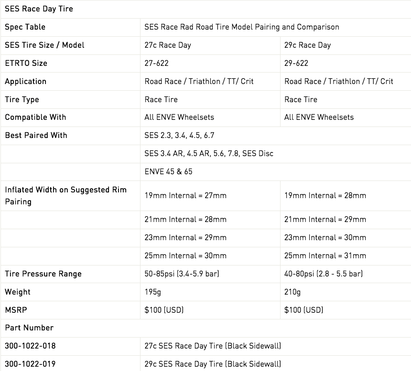Select "25mm Internal = 31mm" cell
Viewport: 411px width, 371px height.
coord(325,255)
